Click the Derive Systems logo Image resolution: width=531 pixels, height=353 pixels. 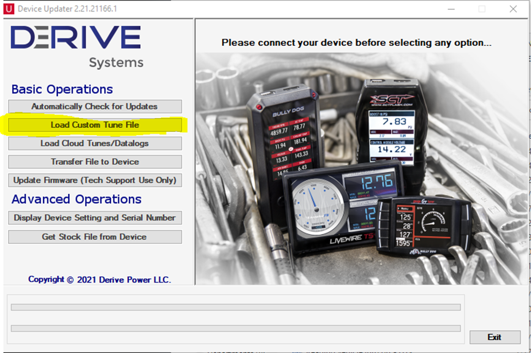click(x=77, y=47)
